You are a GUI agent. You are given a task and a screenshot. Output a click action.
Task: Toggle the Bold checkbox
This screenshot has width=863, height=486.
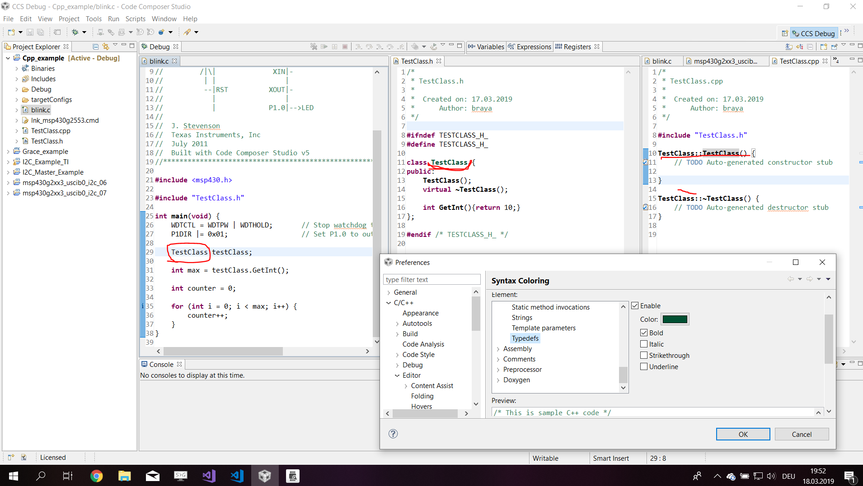tap(644, 333)
